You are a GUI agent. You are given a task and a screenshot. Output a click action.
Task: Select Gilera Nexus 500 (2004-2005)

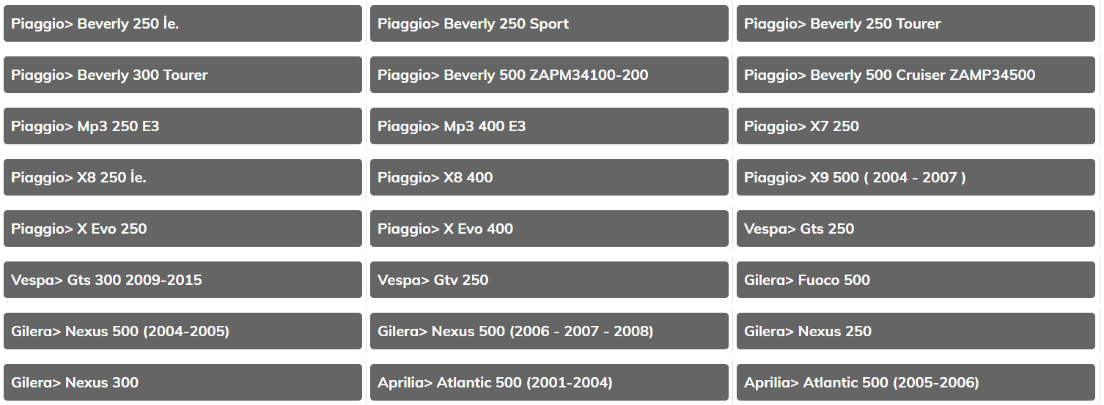coord(183,331)
